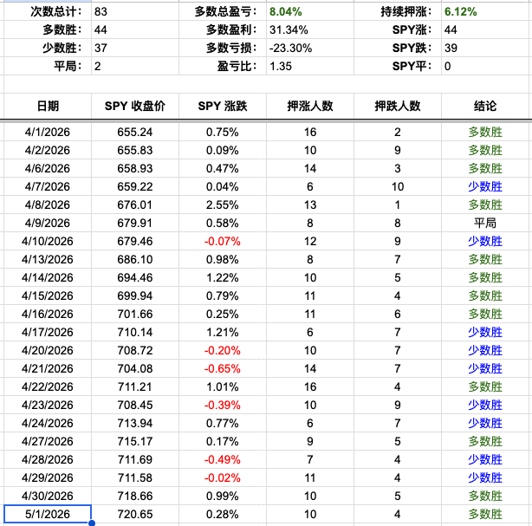Screen dimensions: 532x526
Task: Select the SPY平 value 0
Action: pyautogui.click(x=487, y=66)
